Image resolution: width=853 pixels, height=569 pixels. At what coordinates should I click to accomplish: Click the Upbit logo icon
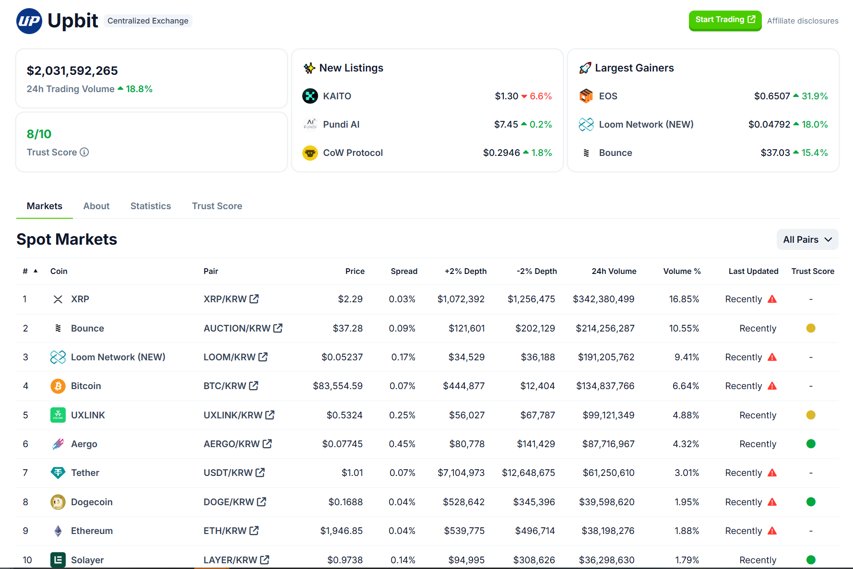coord(29,21)
